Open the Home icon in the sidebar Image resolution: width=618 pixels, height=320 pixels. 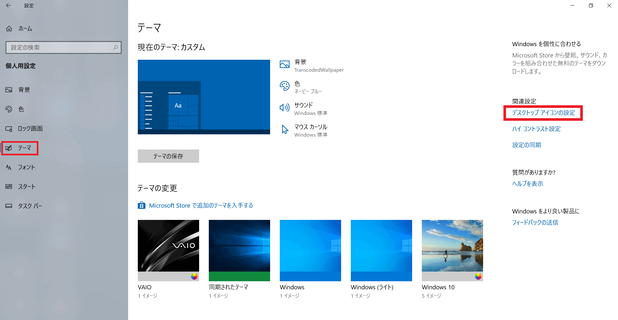tap(9, 29)
